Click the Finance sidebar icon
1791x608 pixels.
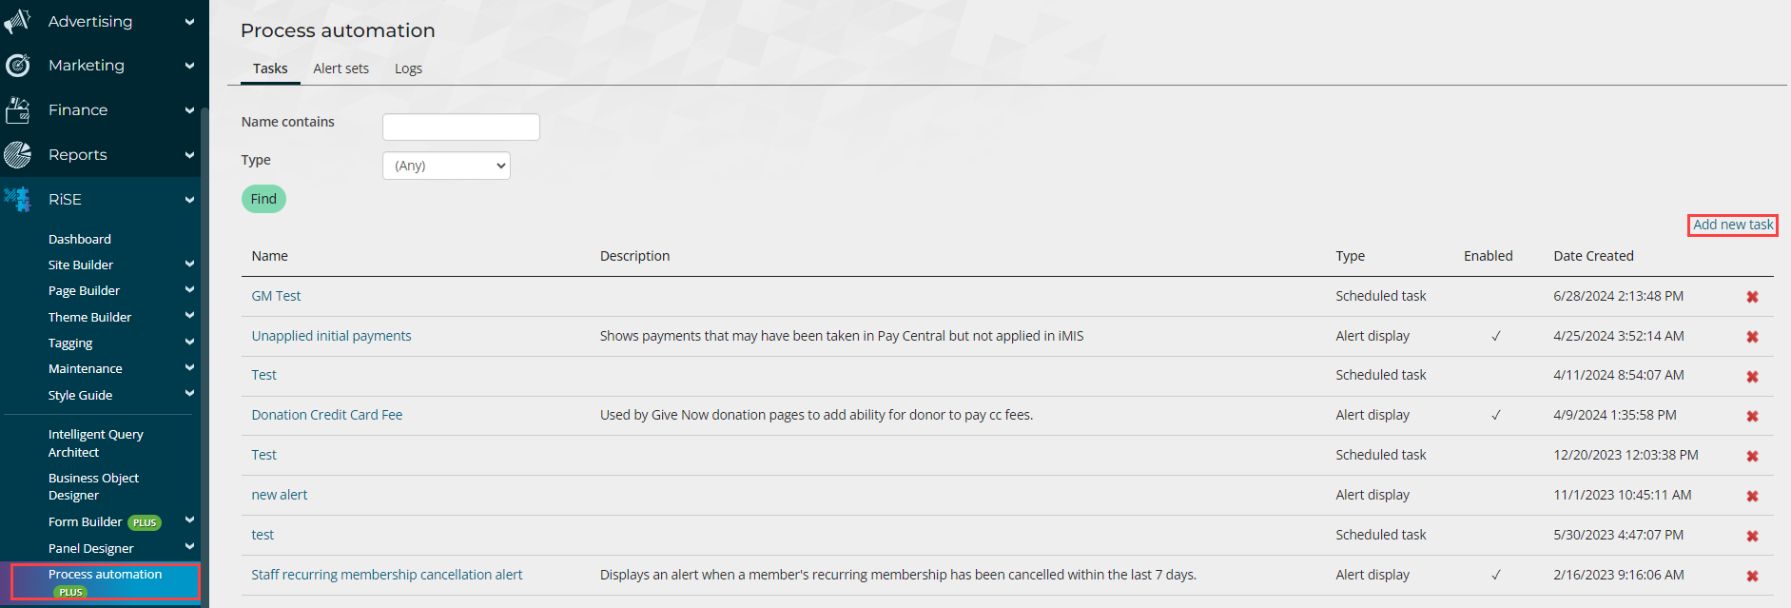(x=18, y=110)
